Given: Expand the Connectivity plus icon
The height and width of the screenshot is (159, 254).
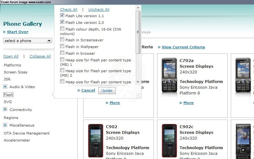Looking at the screenshot, I should click(5, 109).
